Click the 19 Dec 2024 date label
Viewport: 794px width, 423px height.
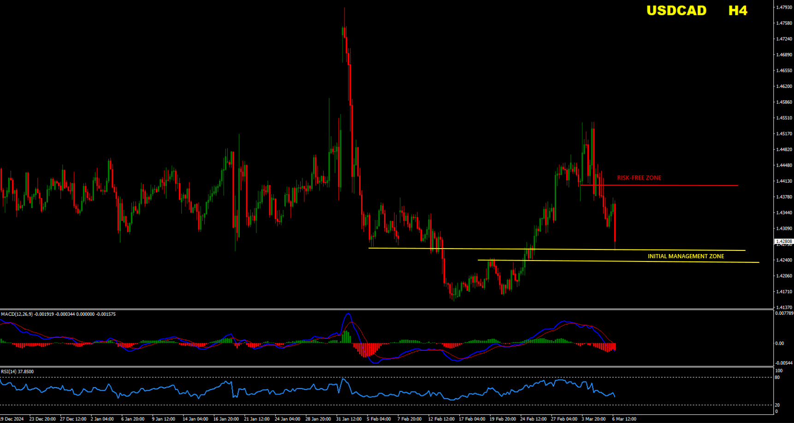12,419
